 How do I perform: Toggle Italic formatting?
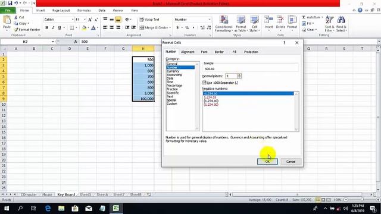pos(53,28)
